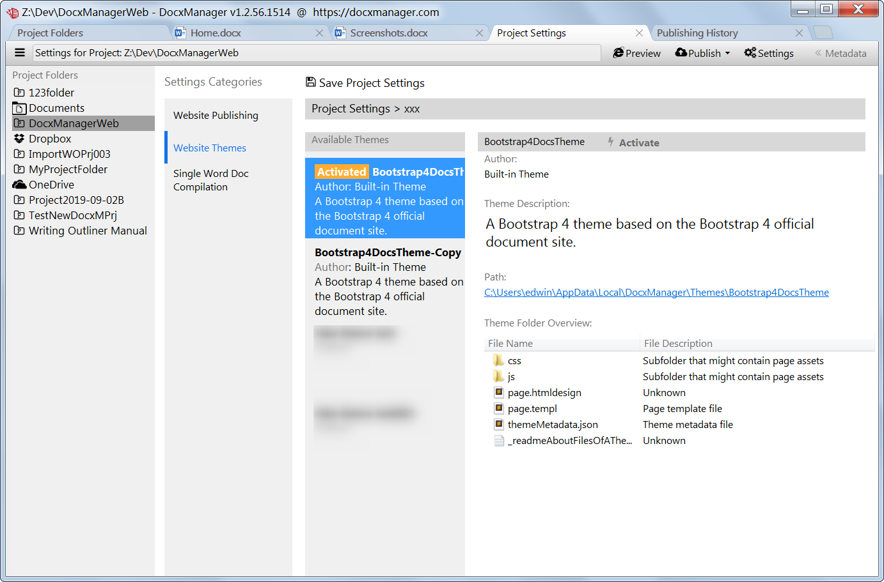Click the Dropbox icon in folder list
Screen dimensions: 884x582
click(x=19, y=139)
